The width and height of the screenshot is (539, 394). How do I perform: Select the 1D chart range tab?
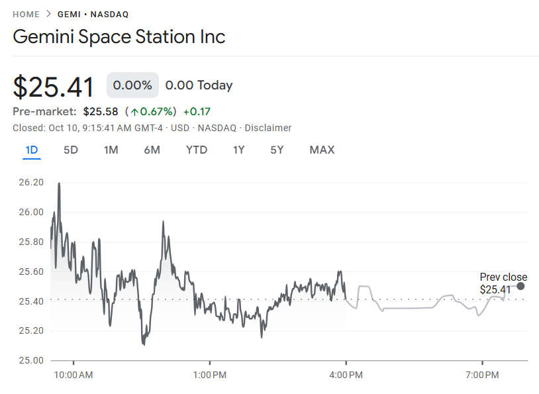(32, 150)
